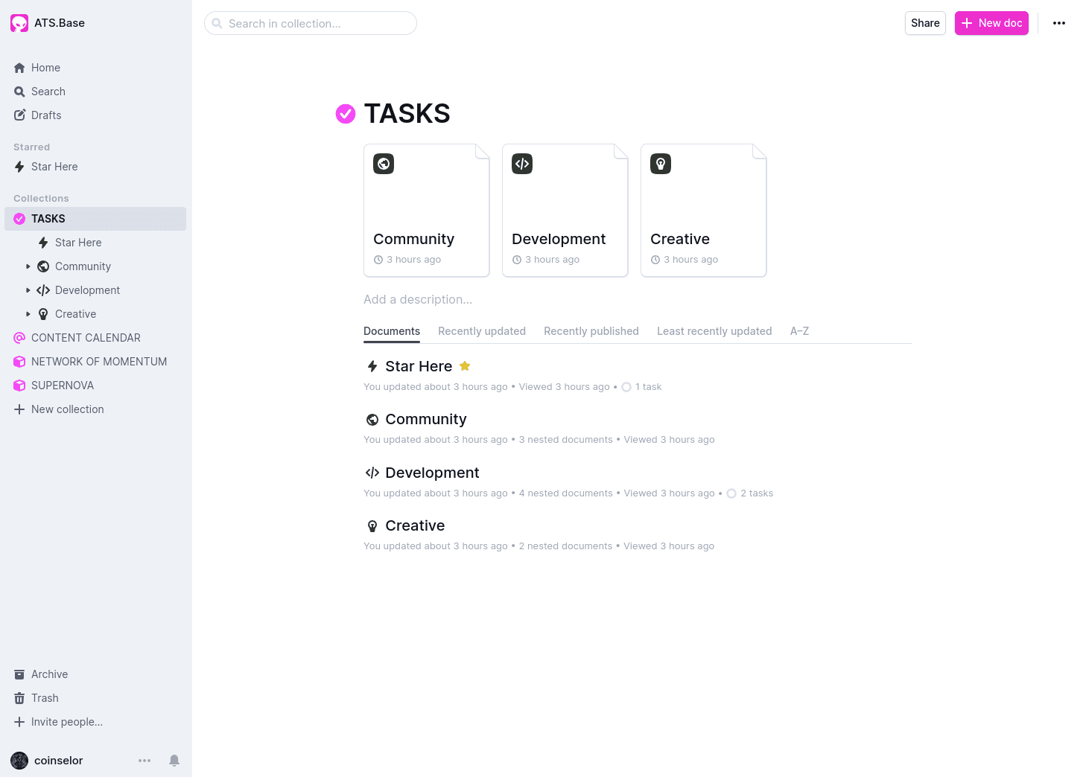
Task: Click the globe icon on Community card
Action: tap(384, 164)
